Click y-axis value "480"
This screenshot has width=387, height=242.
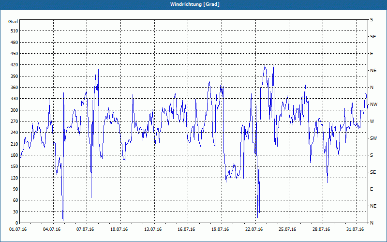pos(15,43)
